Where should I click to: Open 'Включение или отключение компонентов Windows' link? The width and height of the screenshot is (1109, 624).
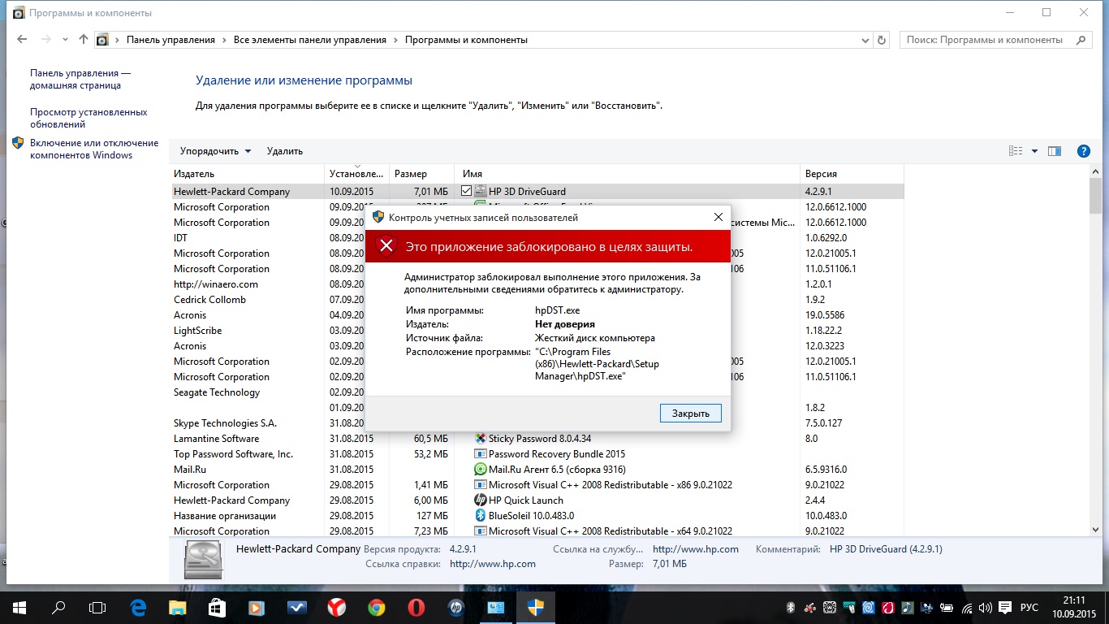pyautogui.click(x=93, y=149)
